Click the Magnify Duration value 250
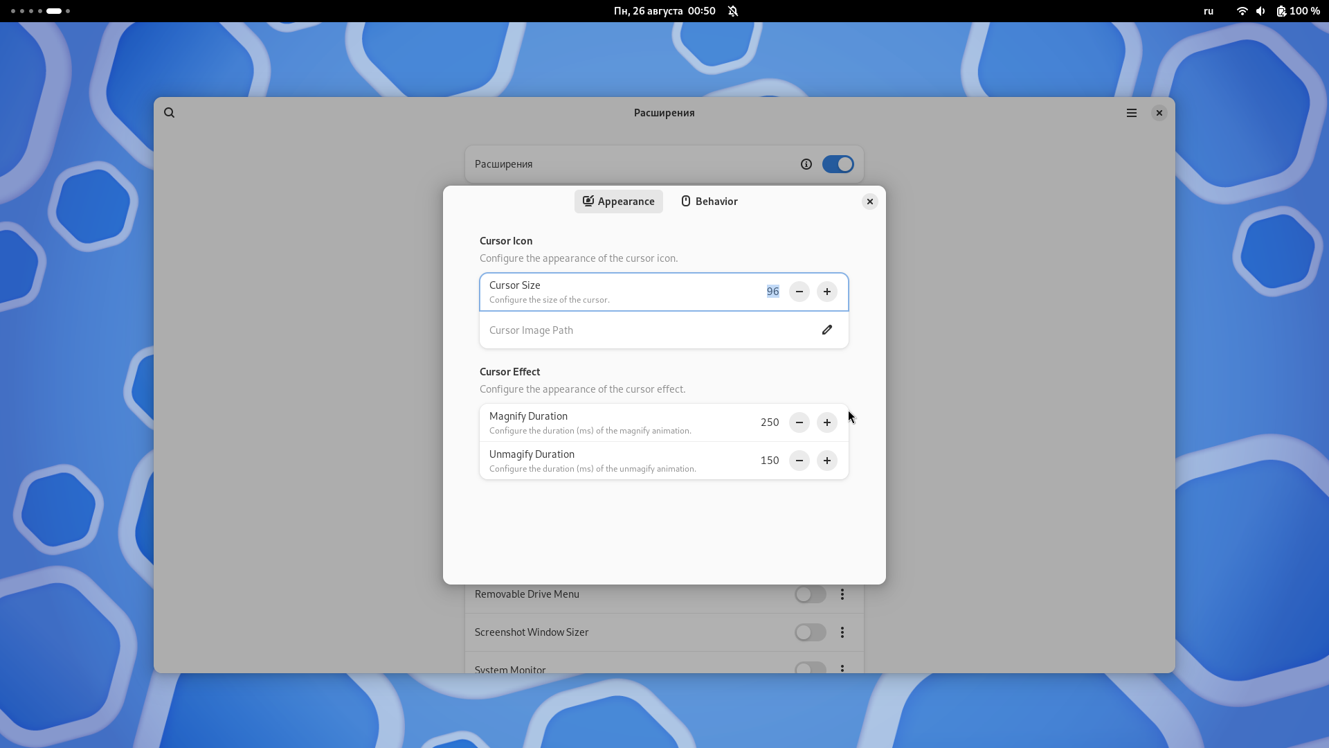This screenshot has width=1329, height=748. click(770, 422)
